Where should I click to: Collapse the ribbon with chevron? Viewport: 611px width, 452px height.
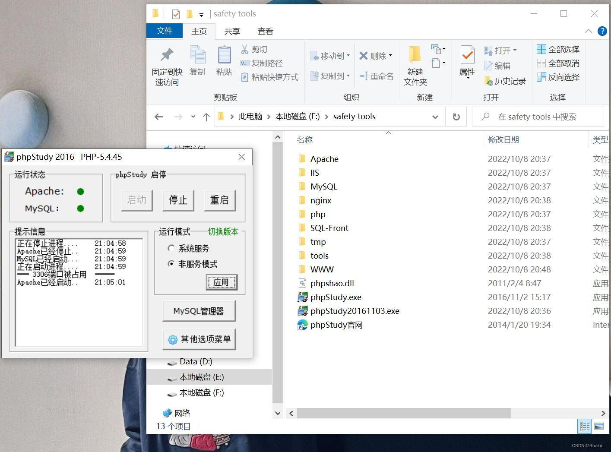588,31
